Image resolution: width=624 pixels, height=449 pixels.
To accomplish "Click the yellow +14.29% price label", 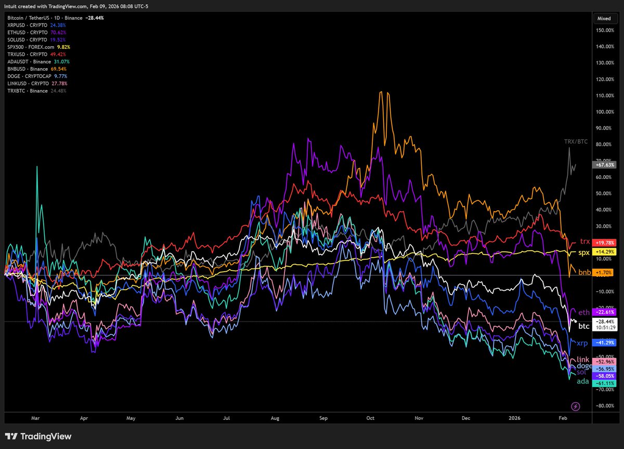I will (x=604, y=252).
